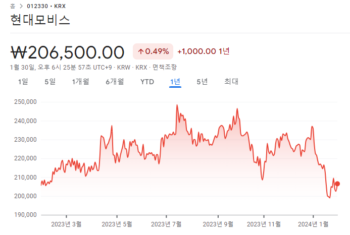This screenshot has height=235, width=350.
Task: Click the 190,000 y-axis label
Action: coord(25,215)
